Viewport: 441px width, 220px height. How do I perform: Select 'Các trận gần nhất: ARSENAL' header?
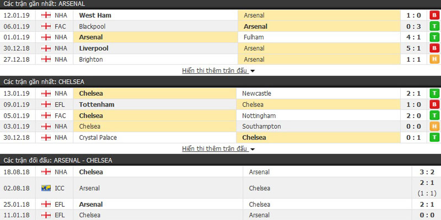click(x=44, y=4)
